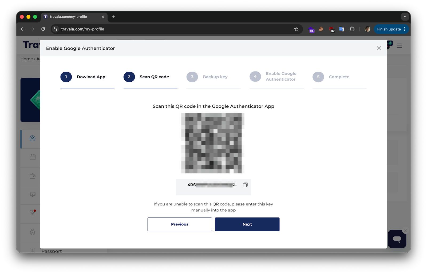Select the profile icon in the sidebar
The image size is (427, 274).
pos(32,139)
